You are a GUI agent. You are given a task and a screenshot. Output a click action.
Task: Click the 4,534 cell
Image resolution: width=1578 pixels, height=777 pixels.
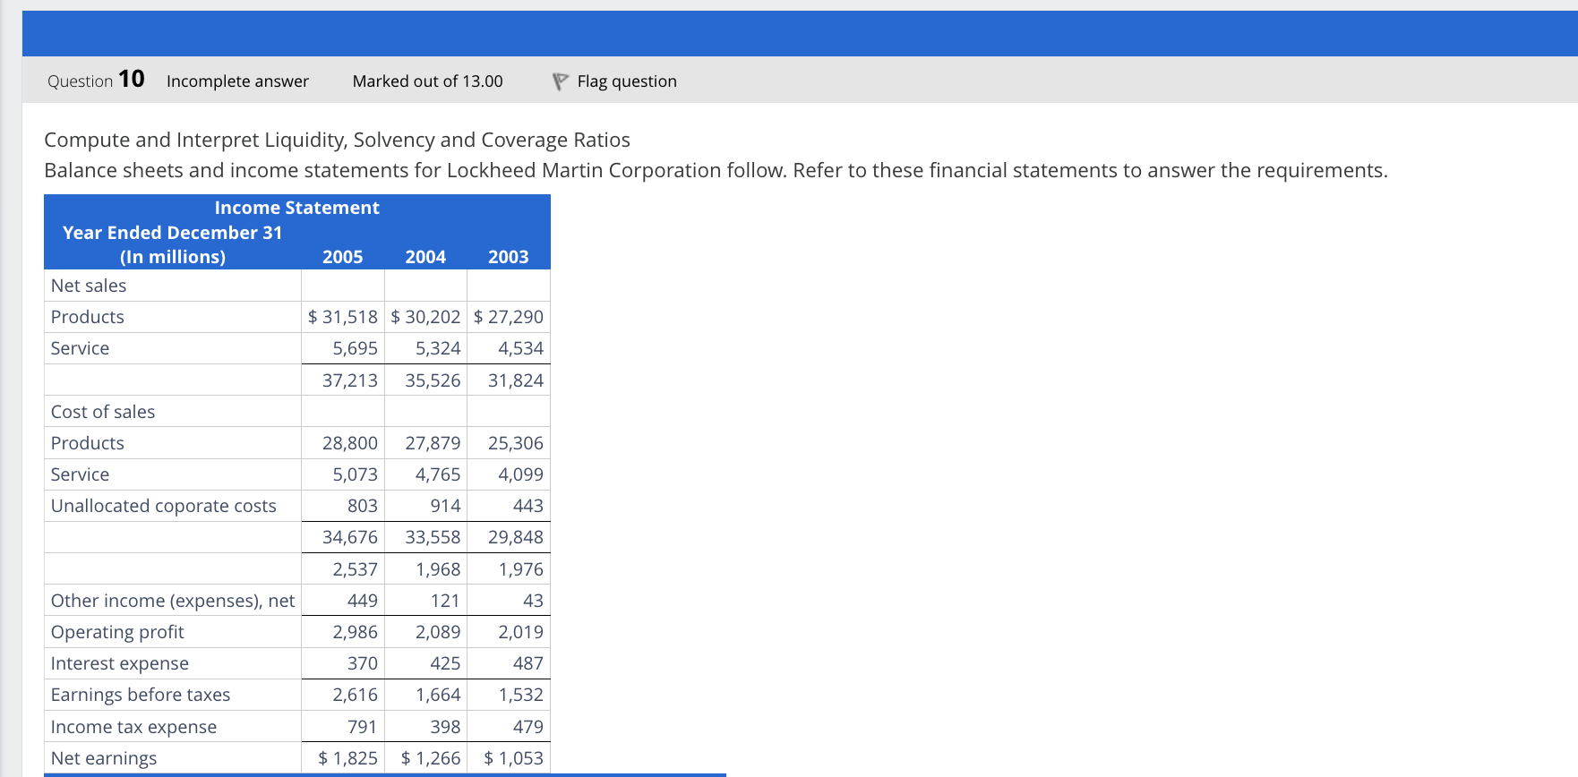coord(509,348)
